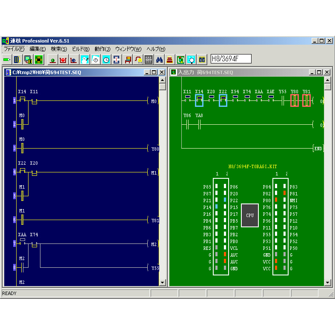The height and width of the screenshot is (335, 335).
Task: Open the ヘルプ(H) menu
Action: point(156,49)
